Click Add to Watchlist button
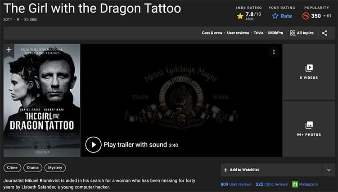Image resolution: width=338 pixels, height=192 pixels. tap(271, 170)
